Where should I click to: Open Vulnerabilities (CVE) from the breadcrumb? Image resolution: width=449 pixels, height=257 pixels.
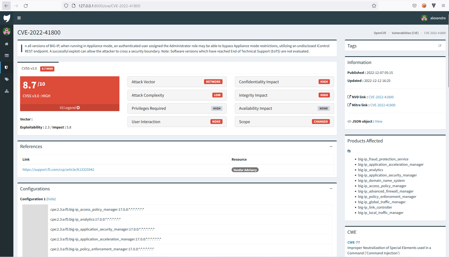pos(405,33)
